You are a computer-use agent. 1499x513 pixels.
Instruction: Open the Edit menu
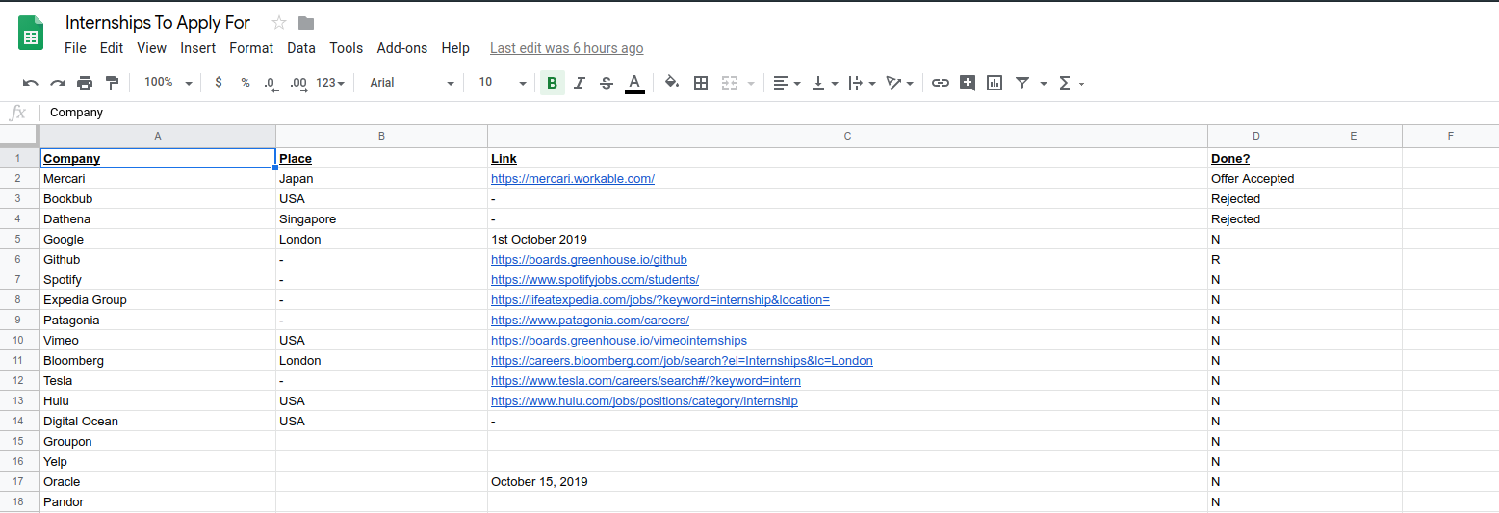click(x=112, y=48)
